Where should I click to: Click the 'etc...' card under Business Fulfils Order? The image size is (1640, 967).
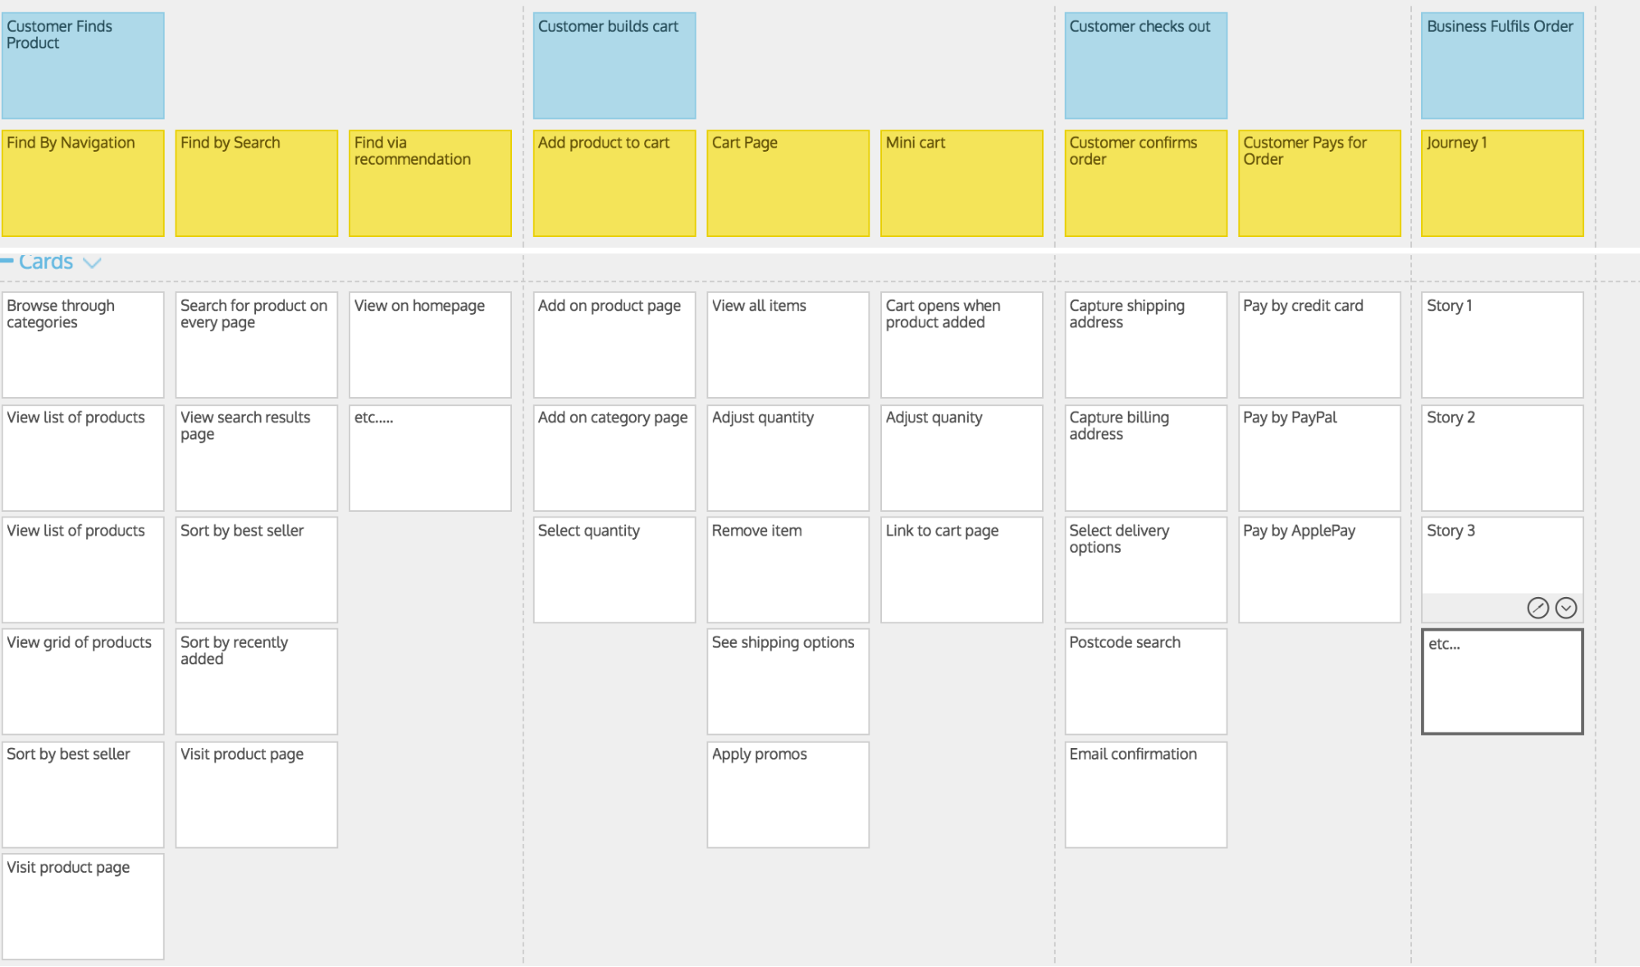(x=1498, y=679)
